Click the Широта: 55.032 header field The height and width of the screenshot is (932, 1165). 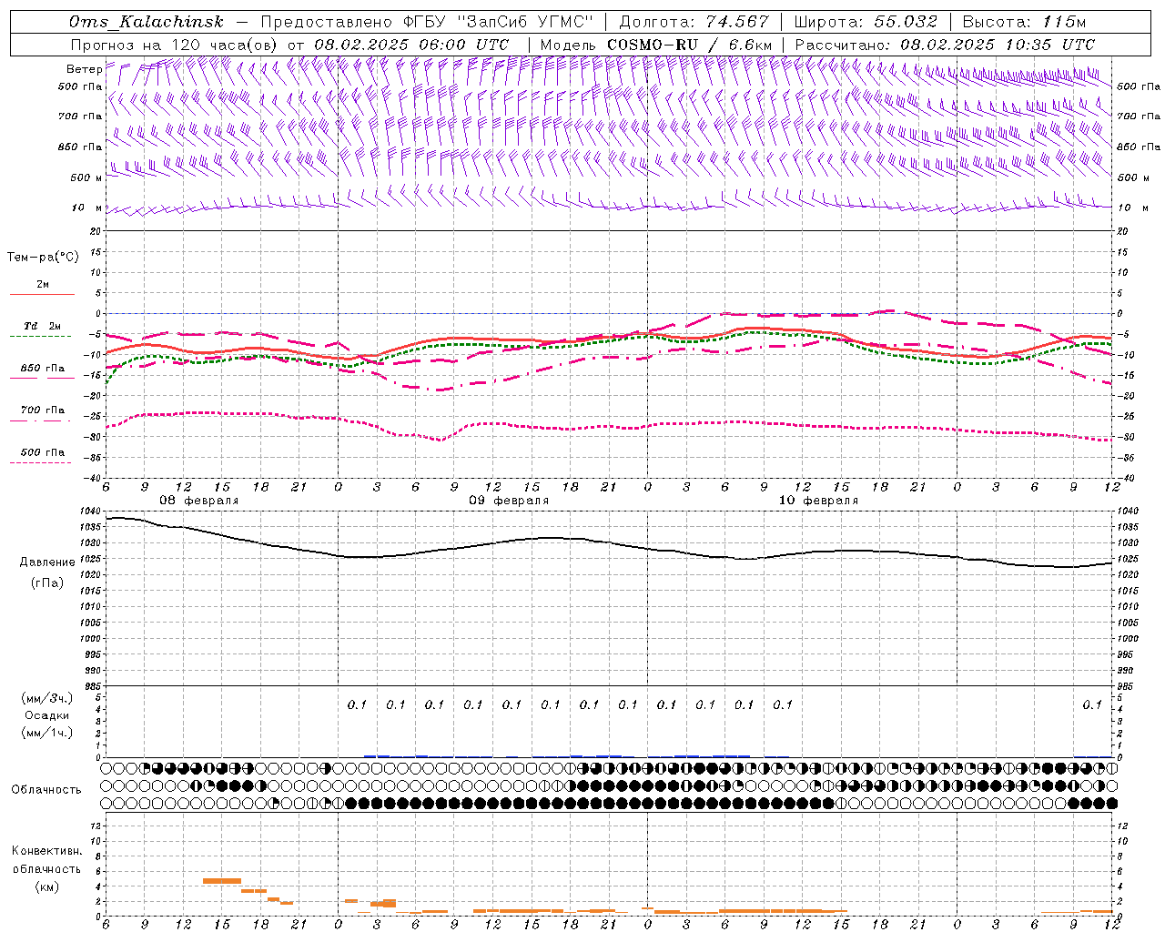pos(866,22)
